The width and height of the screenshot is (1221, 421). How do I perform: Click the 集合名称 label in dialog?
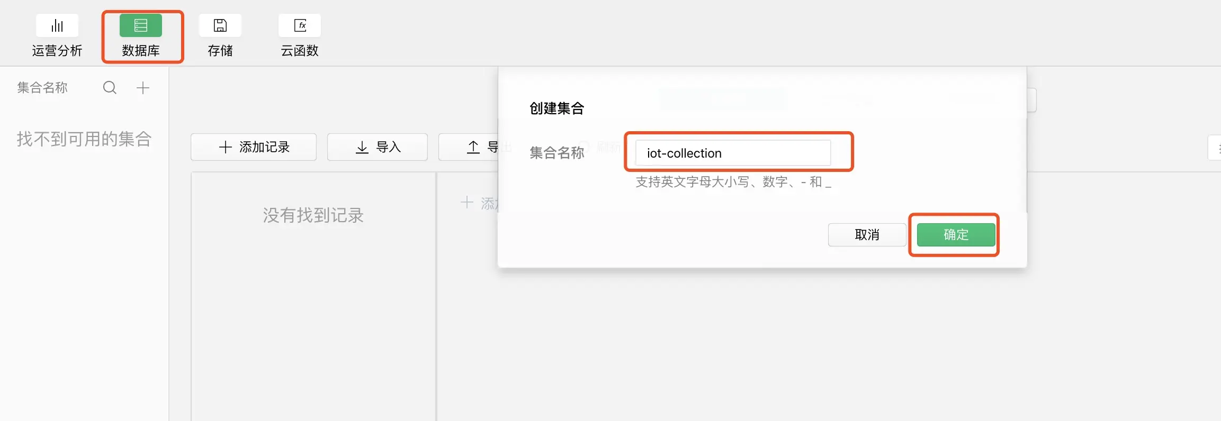pos(557,153)
